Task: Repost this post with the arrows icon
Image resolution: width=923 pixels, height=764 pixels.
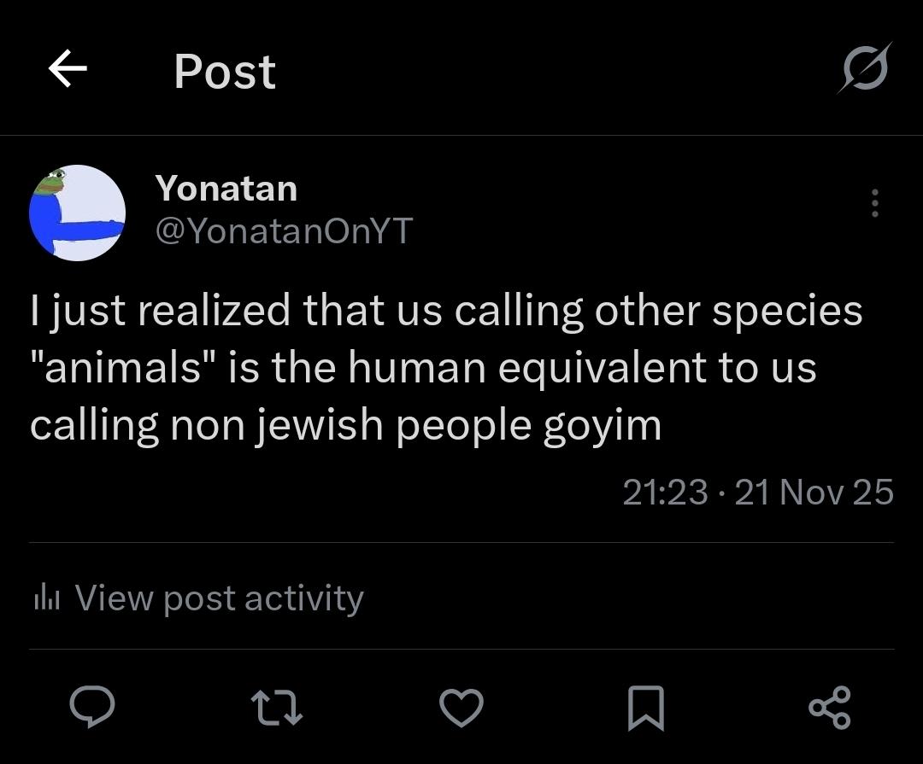Action: click(278, 709)
